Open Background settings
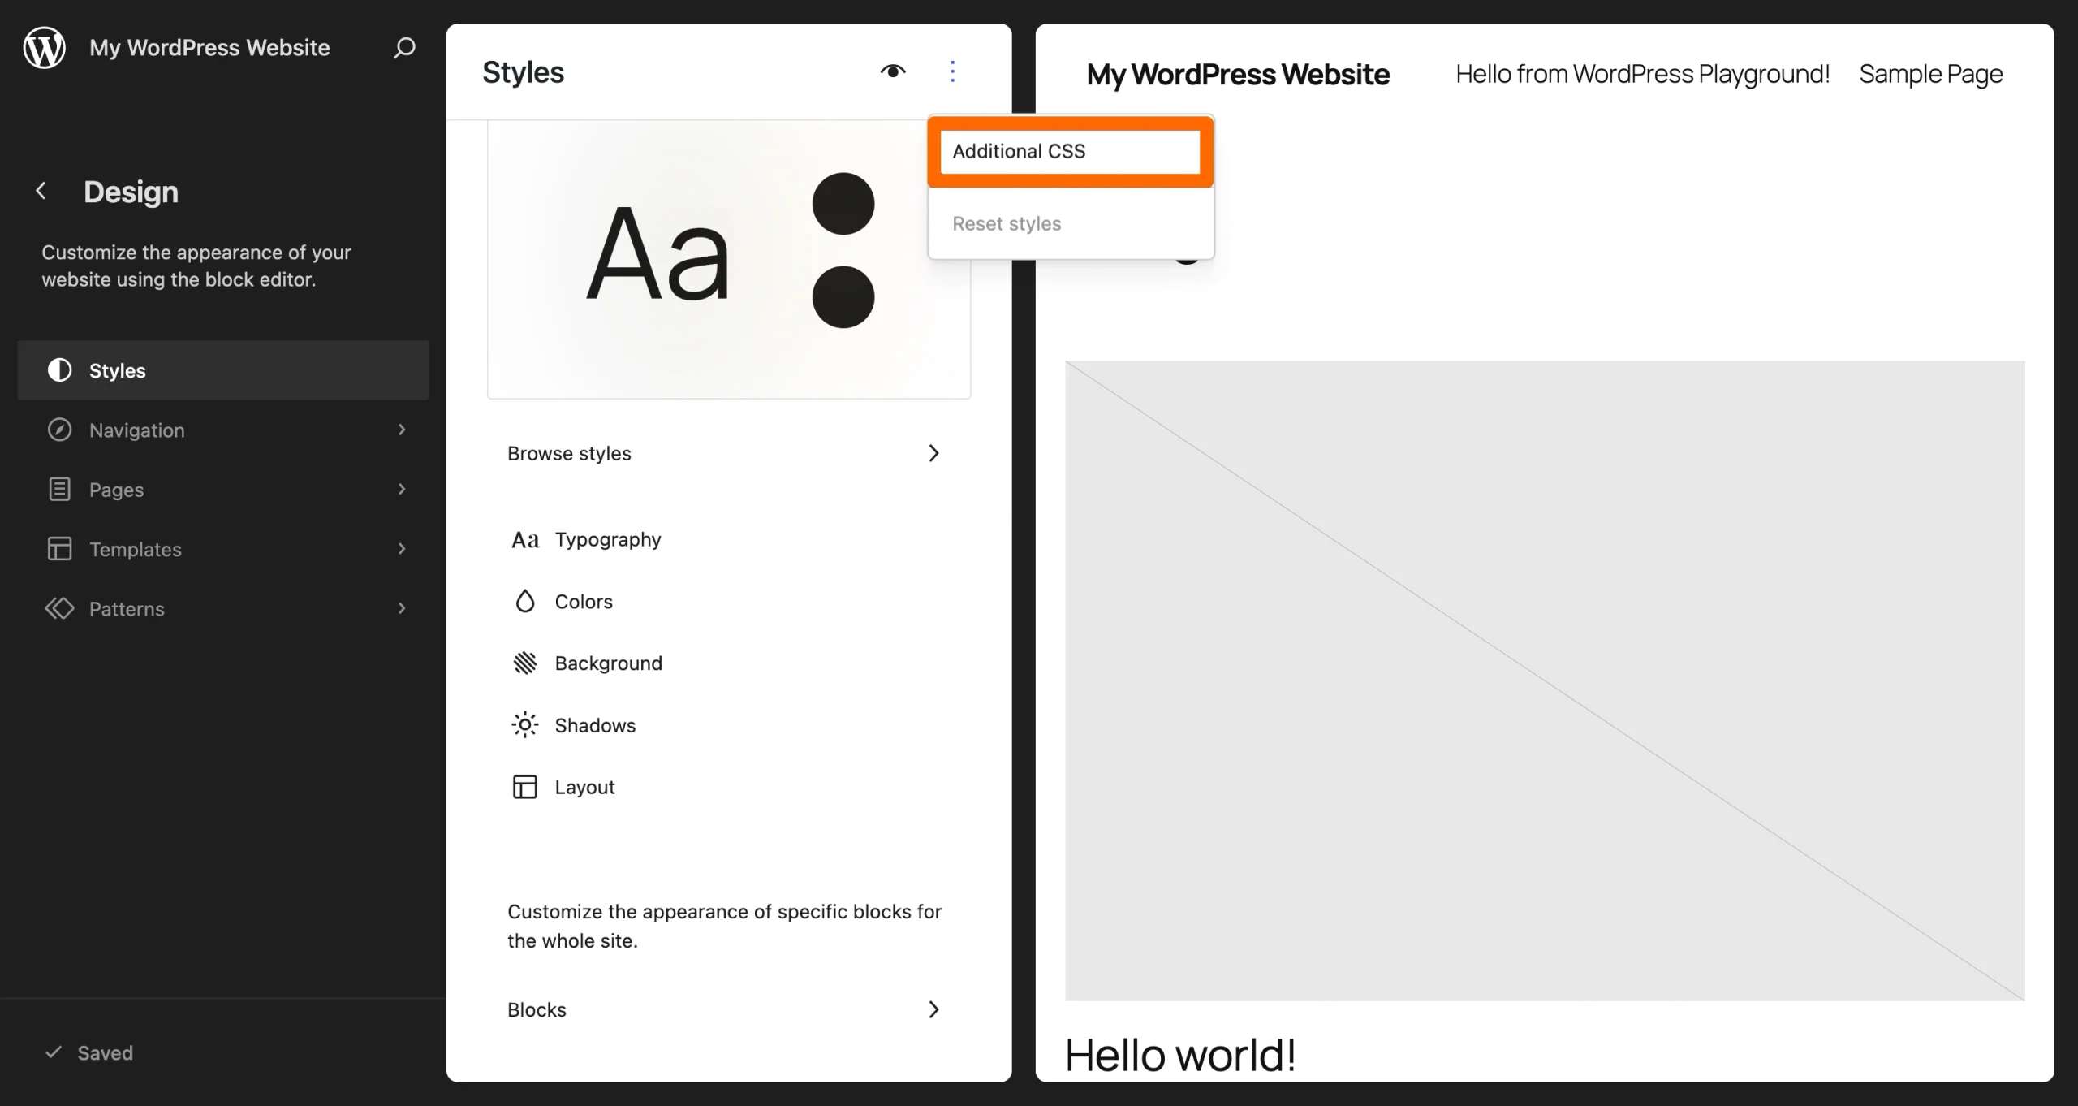 tap(729, 663)
